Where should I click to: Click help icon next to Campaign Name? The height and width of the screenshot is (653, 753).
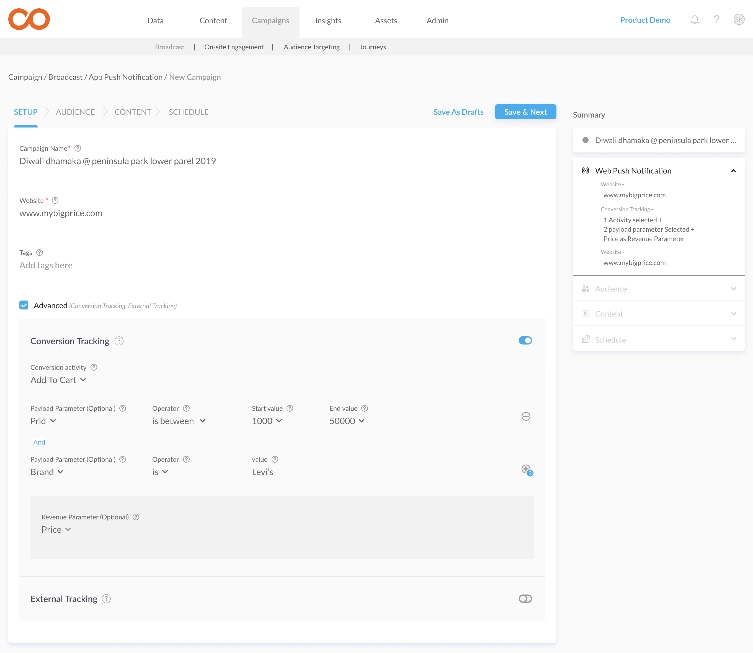(78, 148)
